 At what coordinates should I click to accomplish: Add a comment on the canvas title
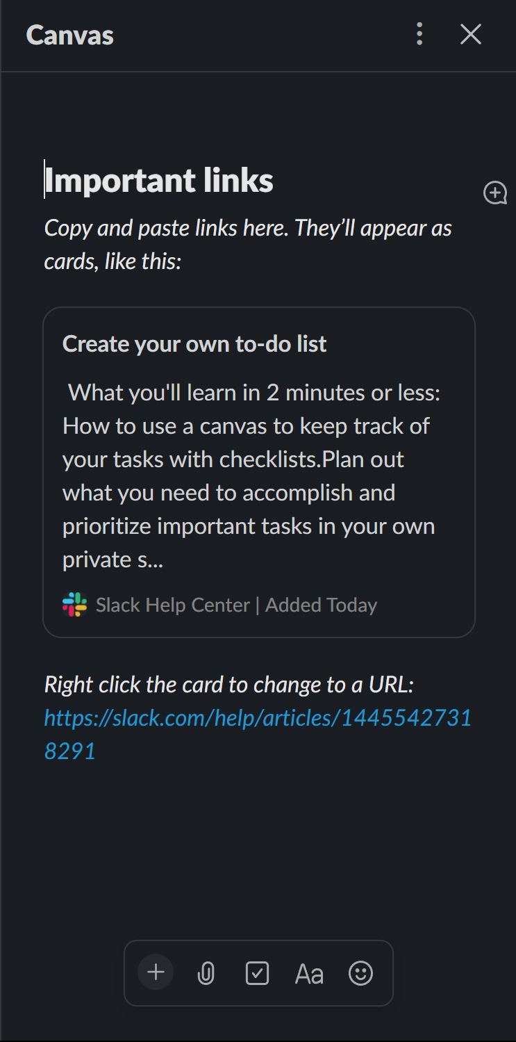494,193
